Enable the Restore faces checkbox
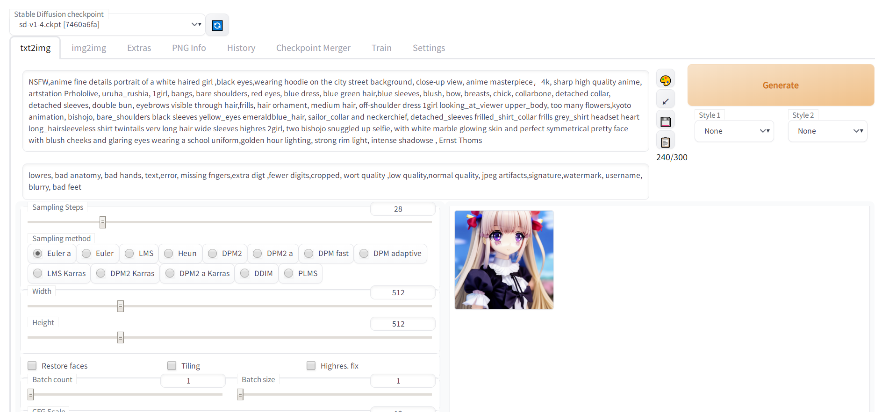875x412 pixels. click(x=32, y=365)
